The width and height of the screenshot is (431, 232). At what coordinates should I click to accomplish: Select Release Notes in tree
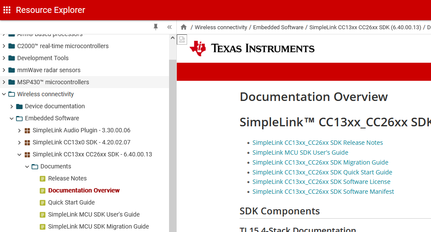pyautogui.click(x=68, y=178)
